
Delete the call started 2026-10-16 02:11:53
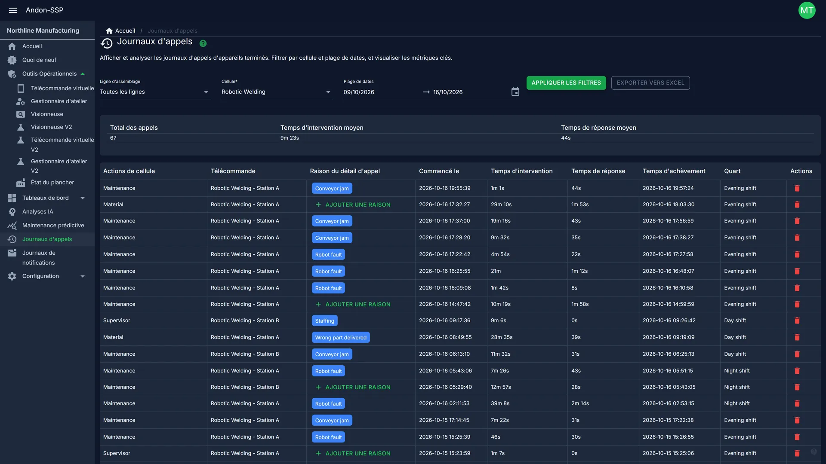[x=797, y=403]
